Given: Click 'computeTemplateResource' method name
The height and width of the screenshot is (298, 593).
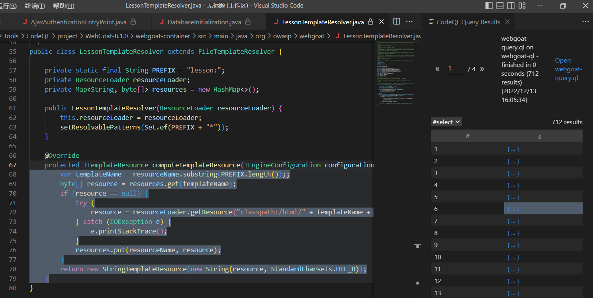Looking at the screenshot, I should 196,165.
